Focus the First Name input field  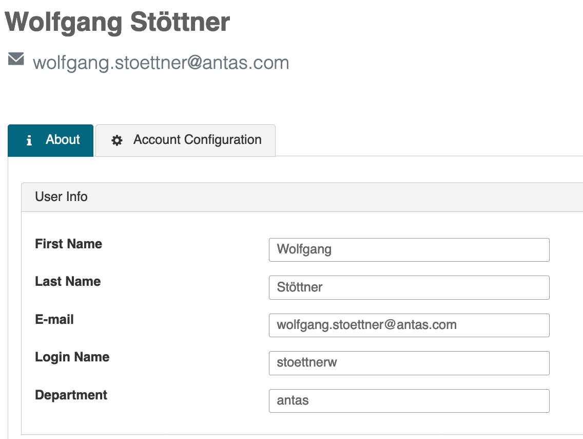click(409, 250)
